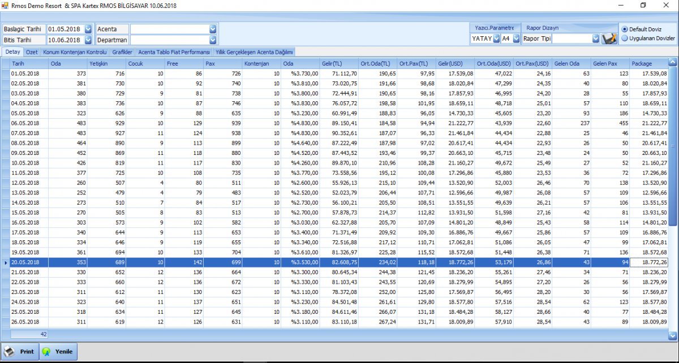Switch to the Özet tab

pyautogui.click(x=32, y=51)
